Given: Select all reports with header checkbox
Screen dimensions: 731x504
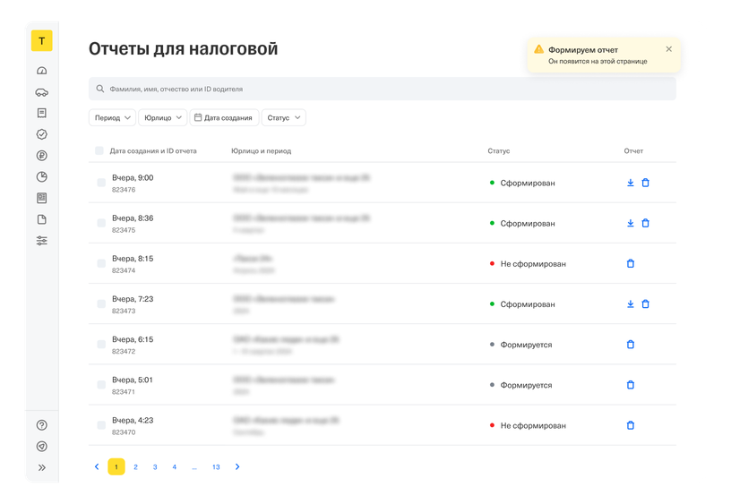Looking at the screenshot, I should 99,151.
